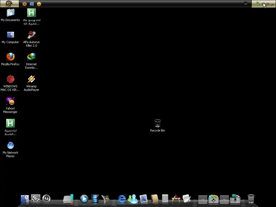Open the Address Book dock icon
Image resolution: width=276 pixels, height=207 pixels.
click(154, 199)
